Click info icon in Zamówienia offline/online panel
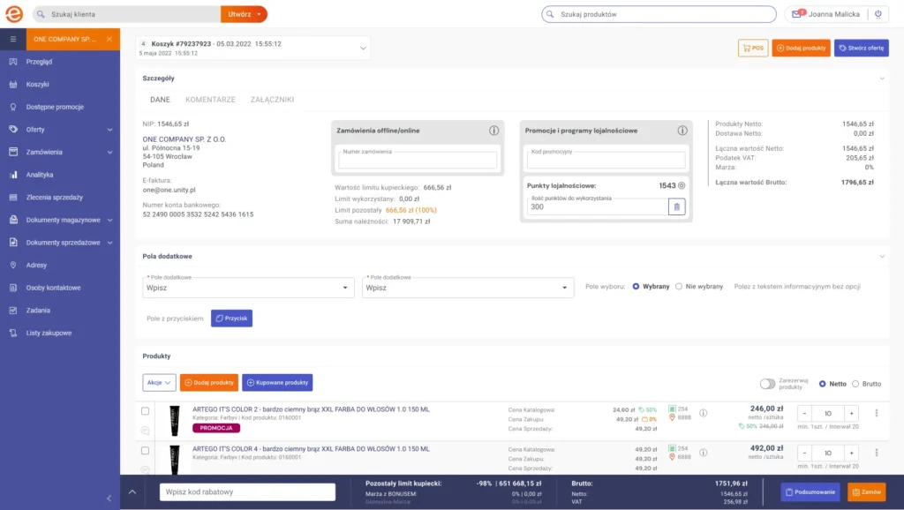Image resolution: width=904 pixels, height=510 pixels. pyautogui.click(x=494, y=131)
